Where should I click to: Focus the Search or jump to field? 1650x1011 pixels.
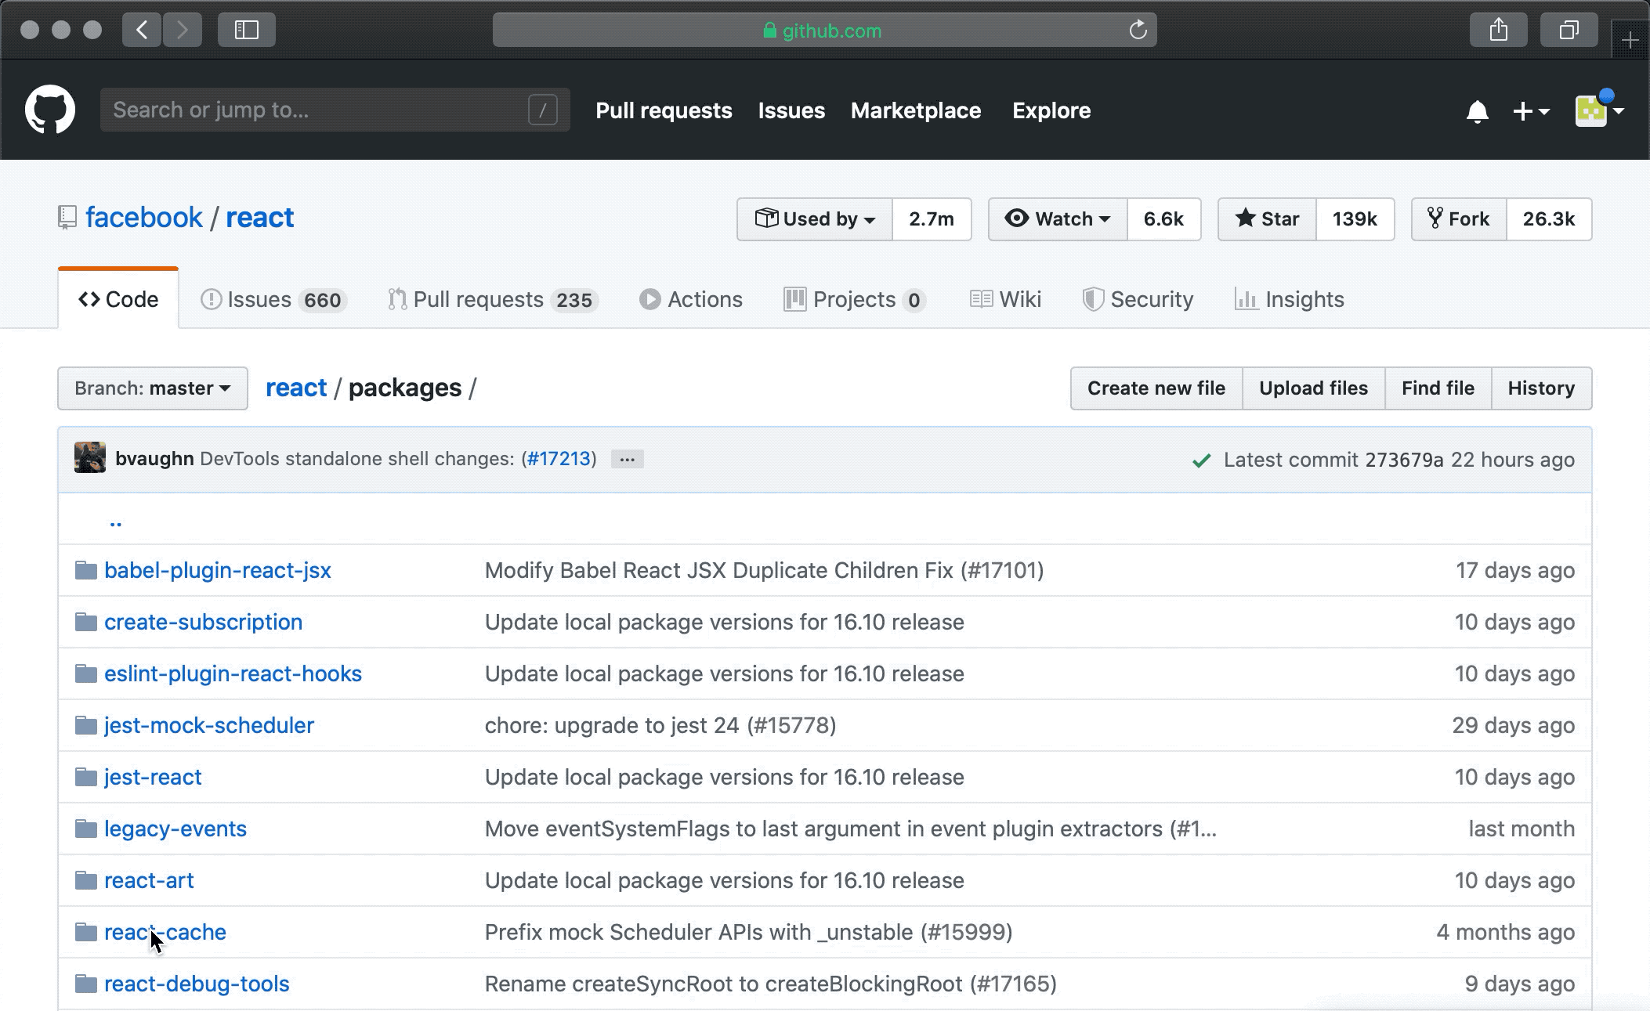335,110
